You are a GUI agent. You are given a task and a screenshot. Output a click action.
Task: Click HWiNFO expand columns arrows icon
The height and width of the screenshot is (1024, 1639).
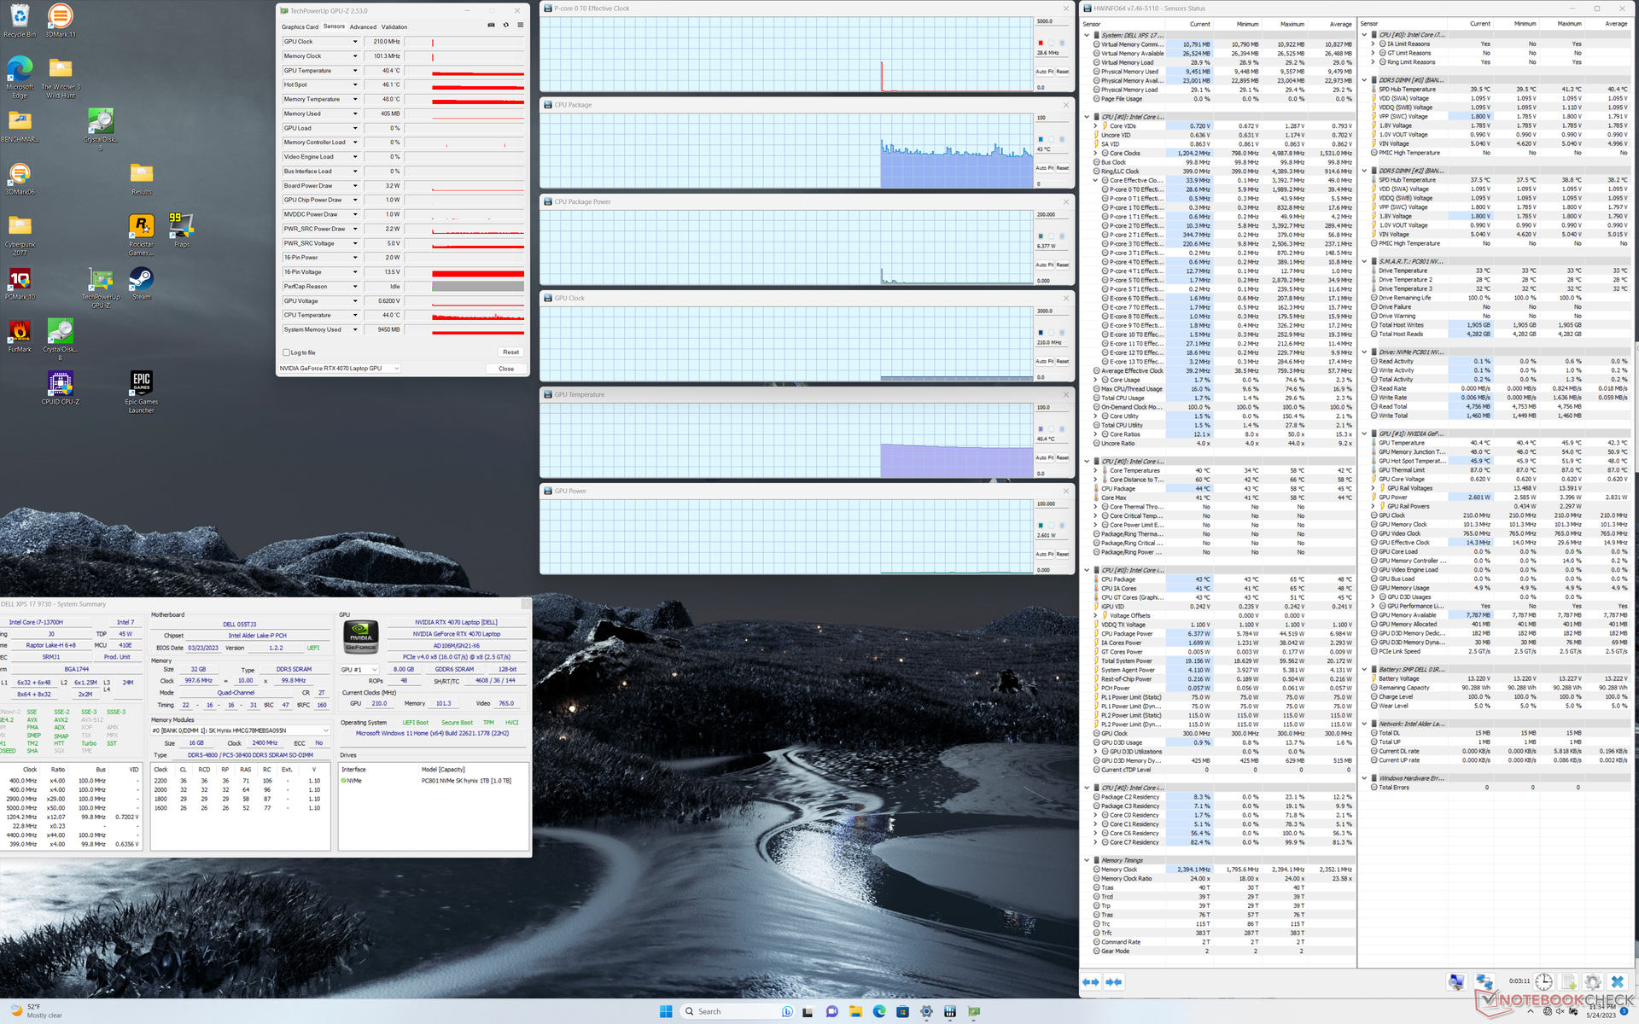[1091, 982]
